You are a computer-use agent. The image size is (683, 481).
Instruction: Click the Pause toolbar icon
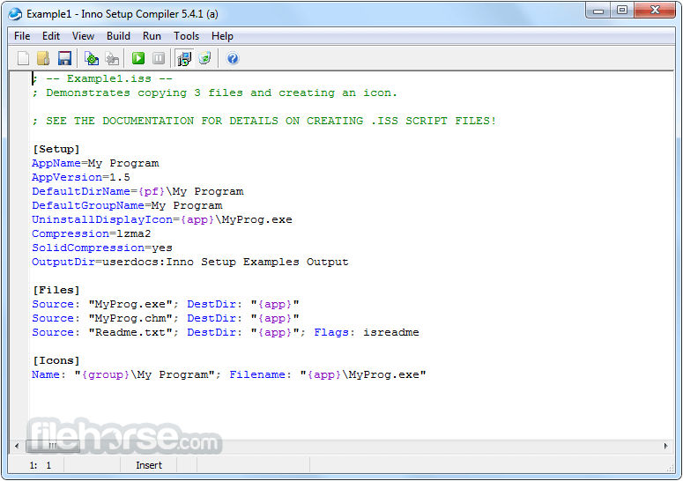coord(159,58)
